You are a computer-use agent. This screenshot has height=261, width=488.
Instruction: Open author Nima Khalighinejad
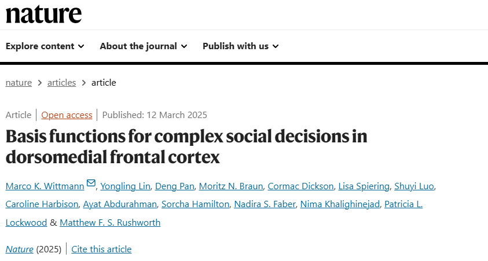pos(340,204)
